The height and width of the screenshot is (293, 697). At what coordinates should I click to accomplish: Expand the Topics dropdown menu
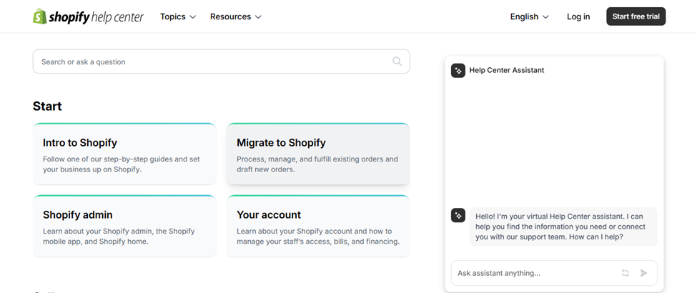(178, 16)
